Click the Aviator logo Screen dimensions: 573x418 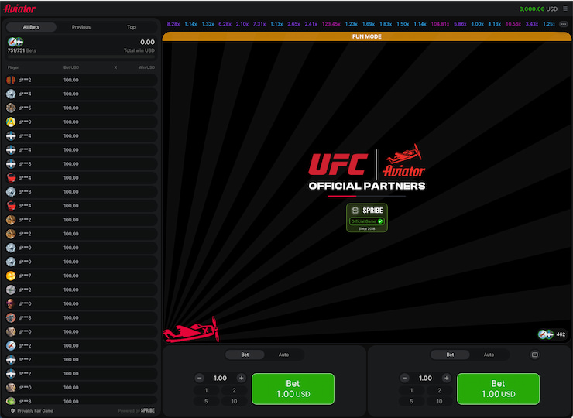point(19,9)
